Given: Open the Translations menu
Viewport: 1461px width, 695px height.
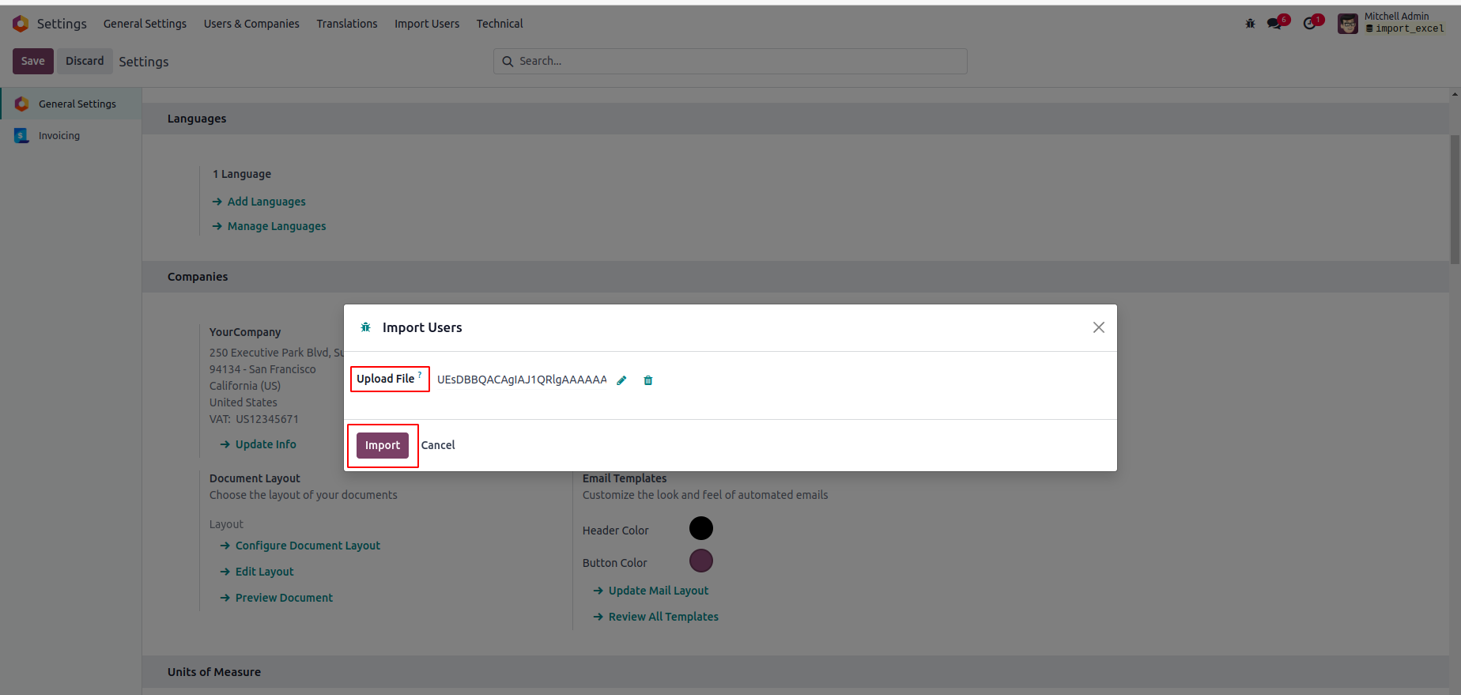Looking at the screenshot, I should (x=347, y=24).
